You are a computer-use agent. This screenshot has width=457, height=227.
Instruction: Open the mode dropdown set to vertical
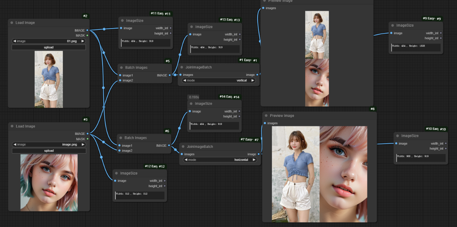(219, 81)
